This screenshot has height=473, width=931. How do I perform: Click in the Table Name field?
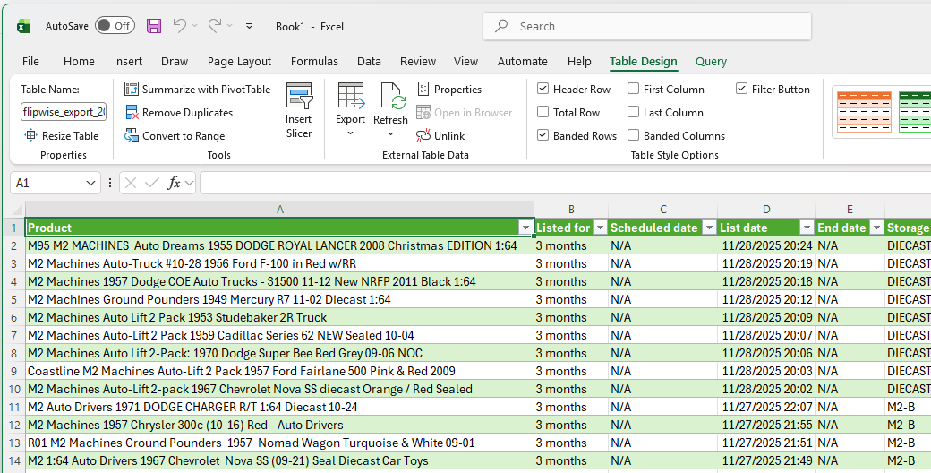coord(64,112)
